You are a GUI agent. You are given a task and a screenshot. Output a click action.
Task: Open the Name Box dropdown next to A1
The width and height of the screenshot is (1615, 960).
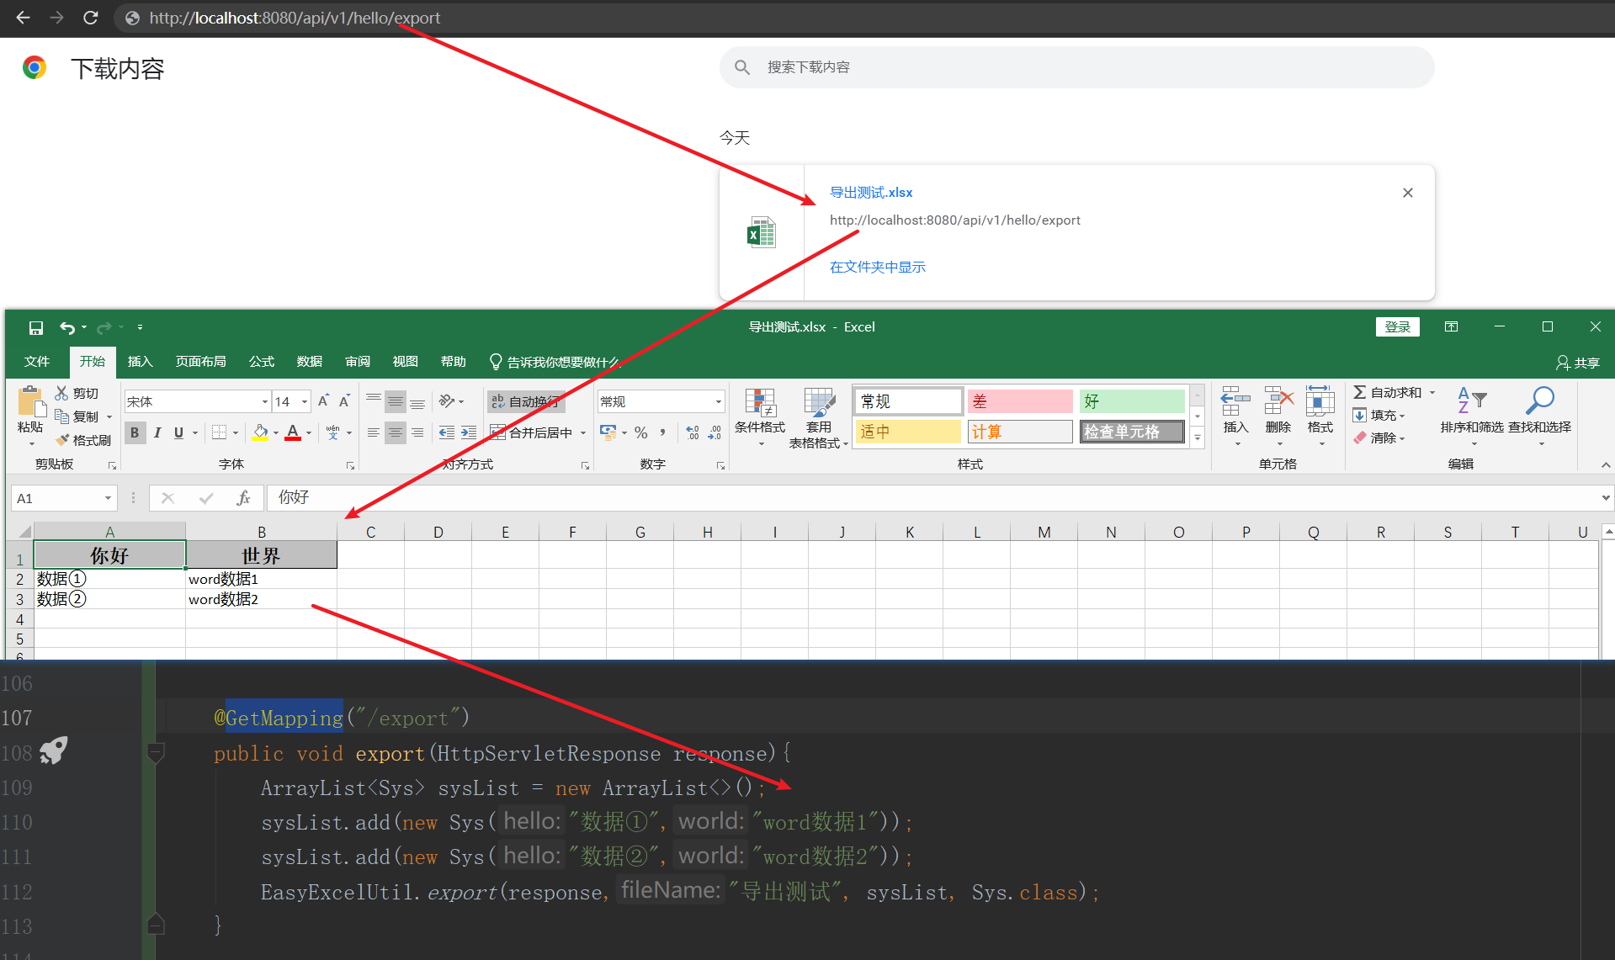tap(108, 498)
